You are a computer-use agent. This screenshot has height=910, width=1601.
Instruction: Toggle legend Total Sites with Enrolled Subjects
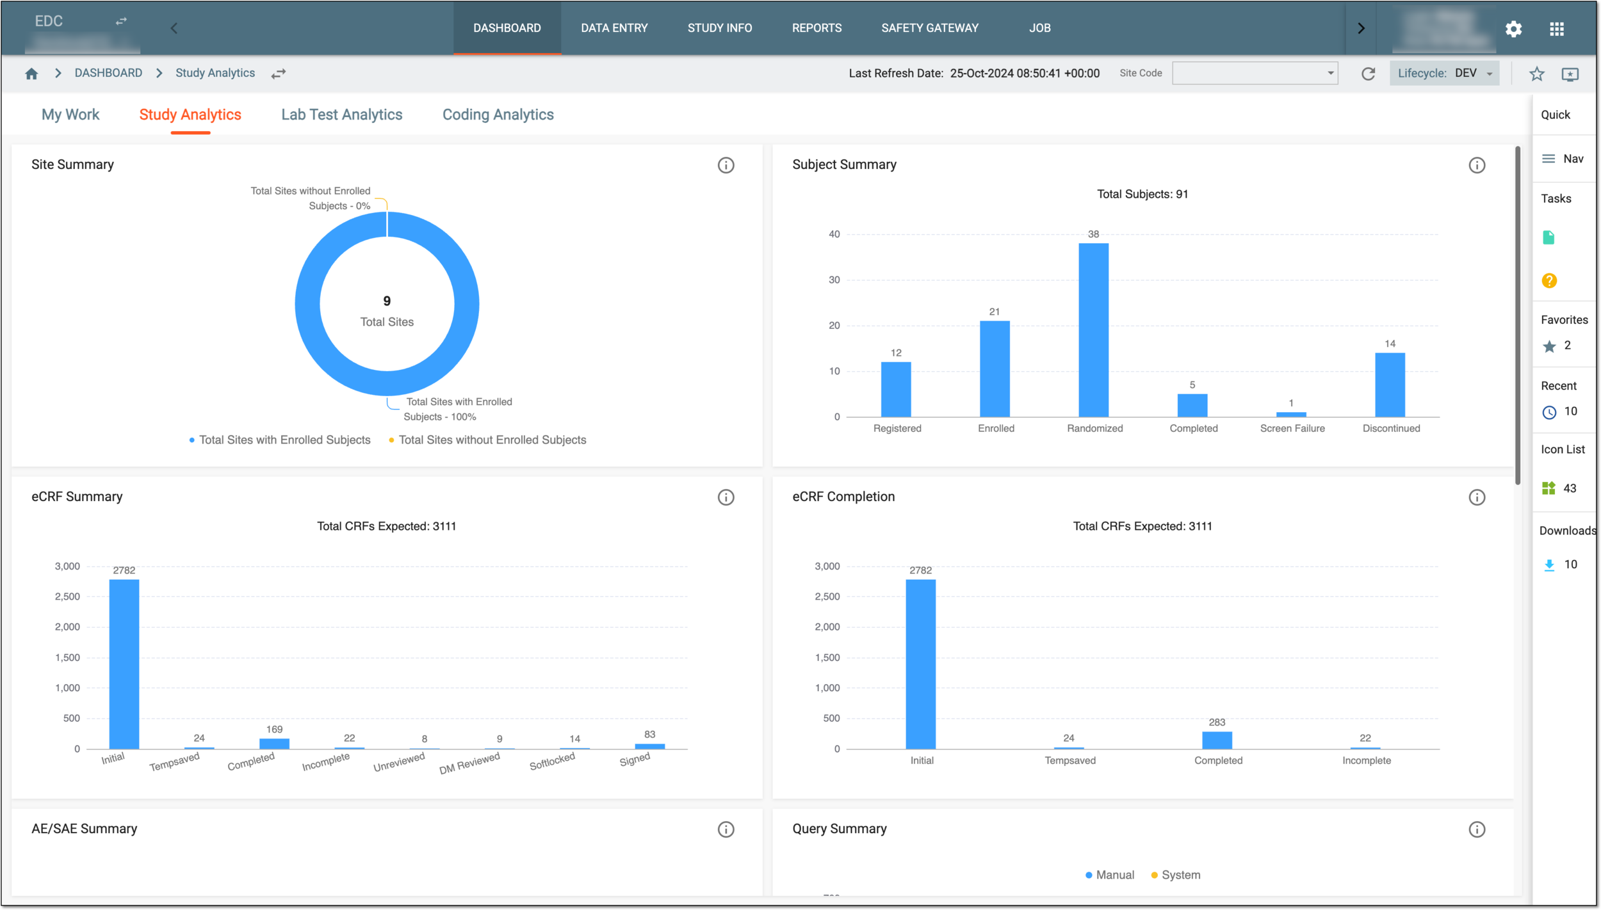tap(280, 440)
